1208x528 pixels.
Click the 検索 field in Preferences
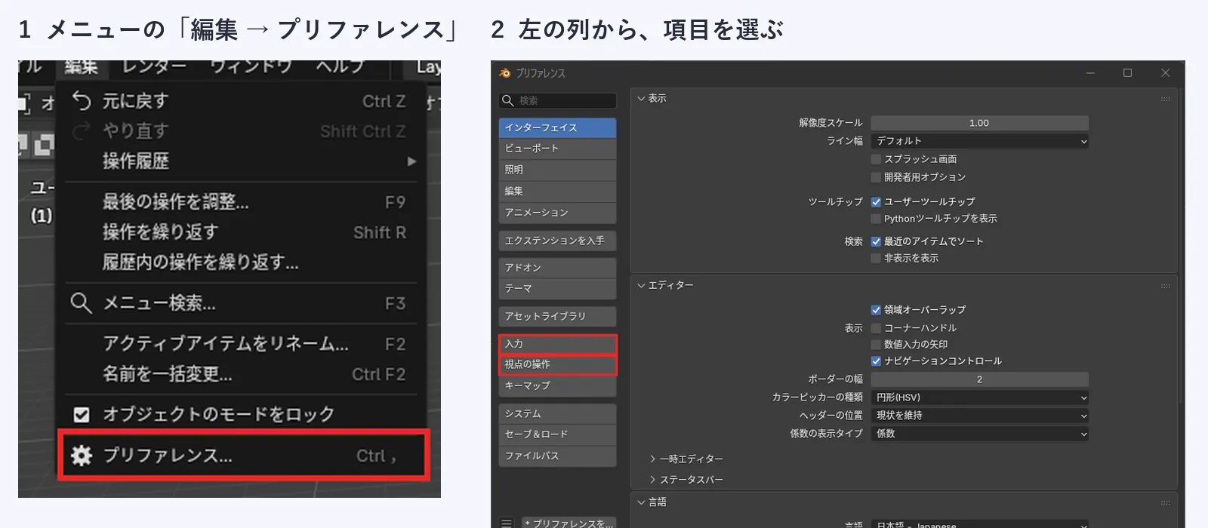pyautogui.click(x=557, y=100)
